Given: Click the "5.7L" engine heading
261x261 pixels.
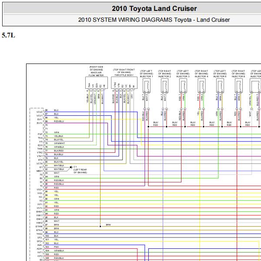Looking at the screenshot, I should click(x=8, y=35).
